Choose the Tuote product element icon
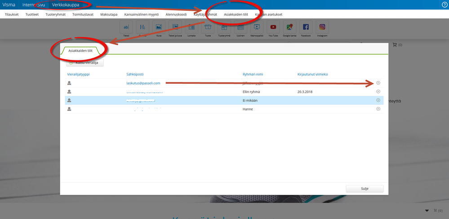Viewport: 449px width, 219px height. click(x=208, y=27)
